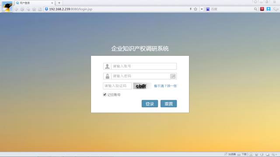Viewport: 280px width, 157px height.
Task: Click the grid layout toolbar icon
Action: (40, 9)
